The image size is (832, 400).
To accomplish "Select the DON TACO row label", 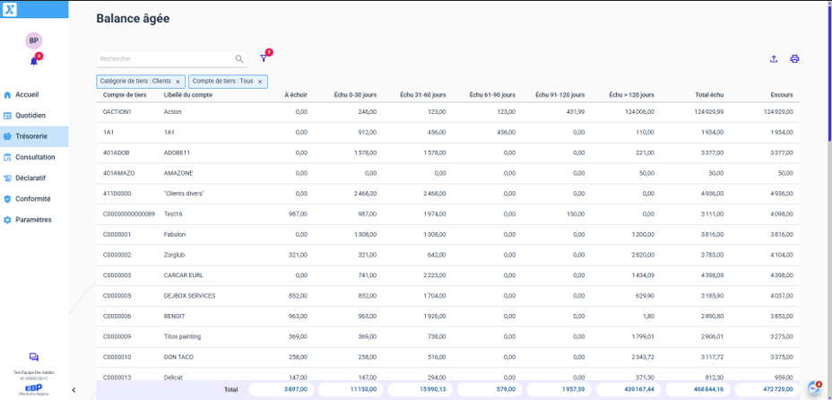I will (178, 358).
